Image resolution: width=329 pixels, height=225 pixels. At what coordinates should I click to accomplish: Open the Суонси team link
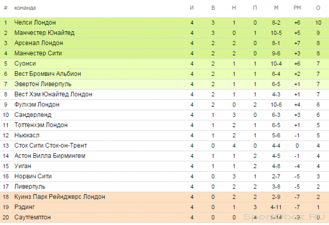[25, 64]
